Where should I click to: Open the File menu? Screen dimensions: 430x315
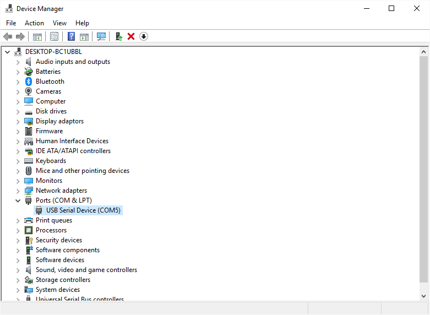(x=11, y=23)
